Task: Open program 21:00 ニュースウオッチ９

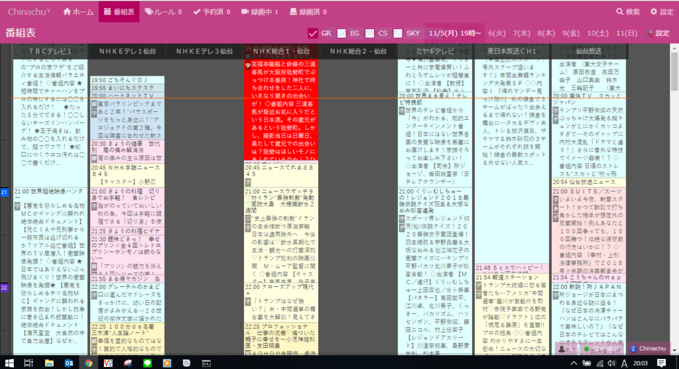Action: coord(281,235)
